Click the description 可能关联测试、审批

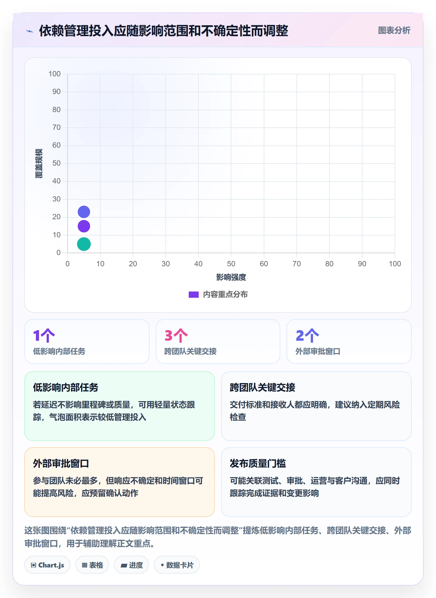315,487
